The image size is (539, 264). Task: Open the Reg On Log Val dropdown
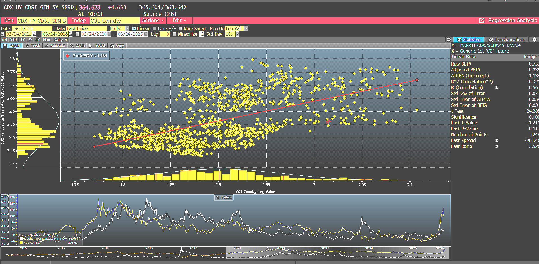(246, 28)
